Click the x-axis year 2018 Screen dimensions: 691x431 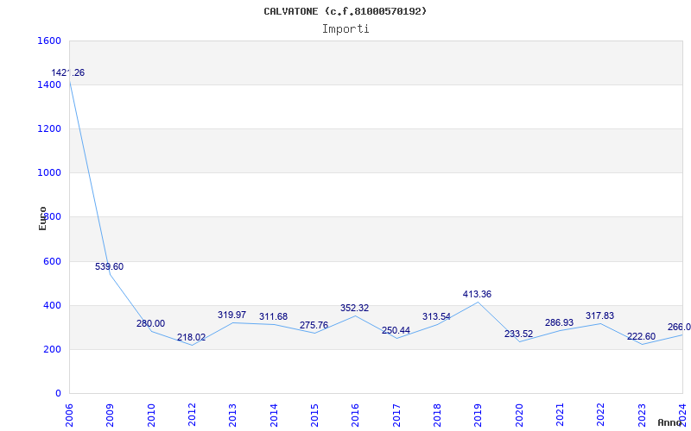point(437,415)
